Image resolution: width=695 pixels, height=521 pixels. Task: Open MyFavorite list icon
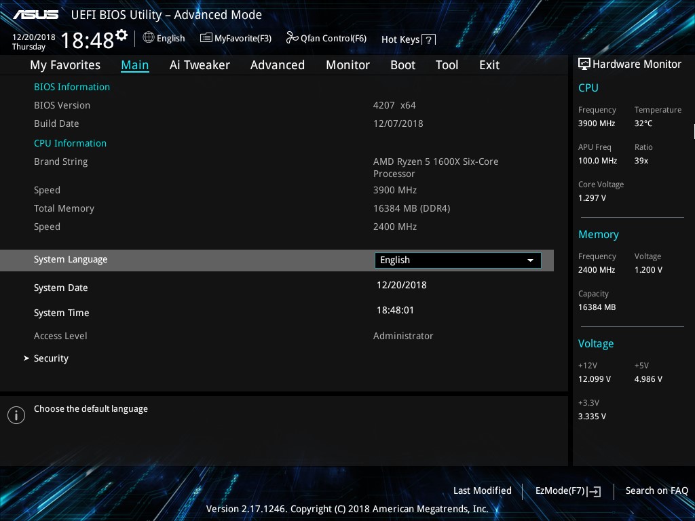pyautogui.click(x=206, y=38)
